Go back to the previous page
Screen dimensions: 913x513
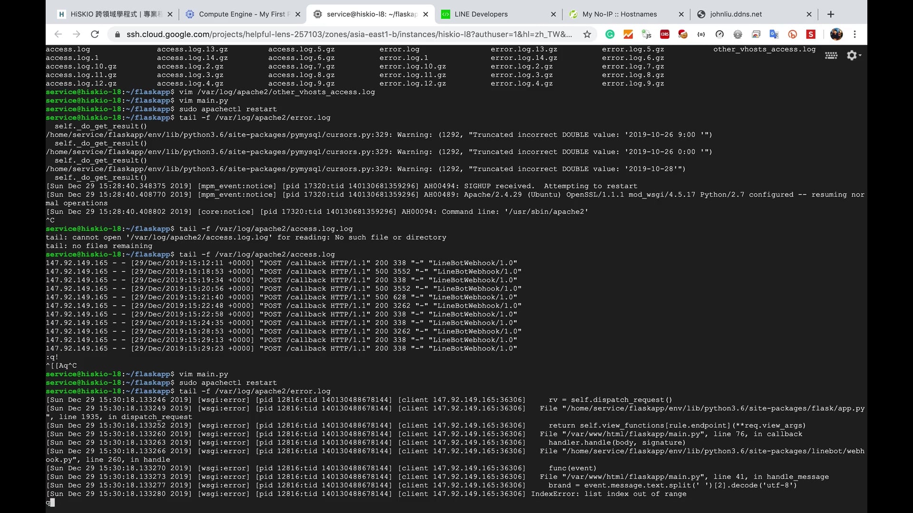(58, 34)
